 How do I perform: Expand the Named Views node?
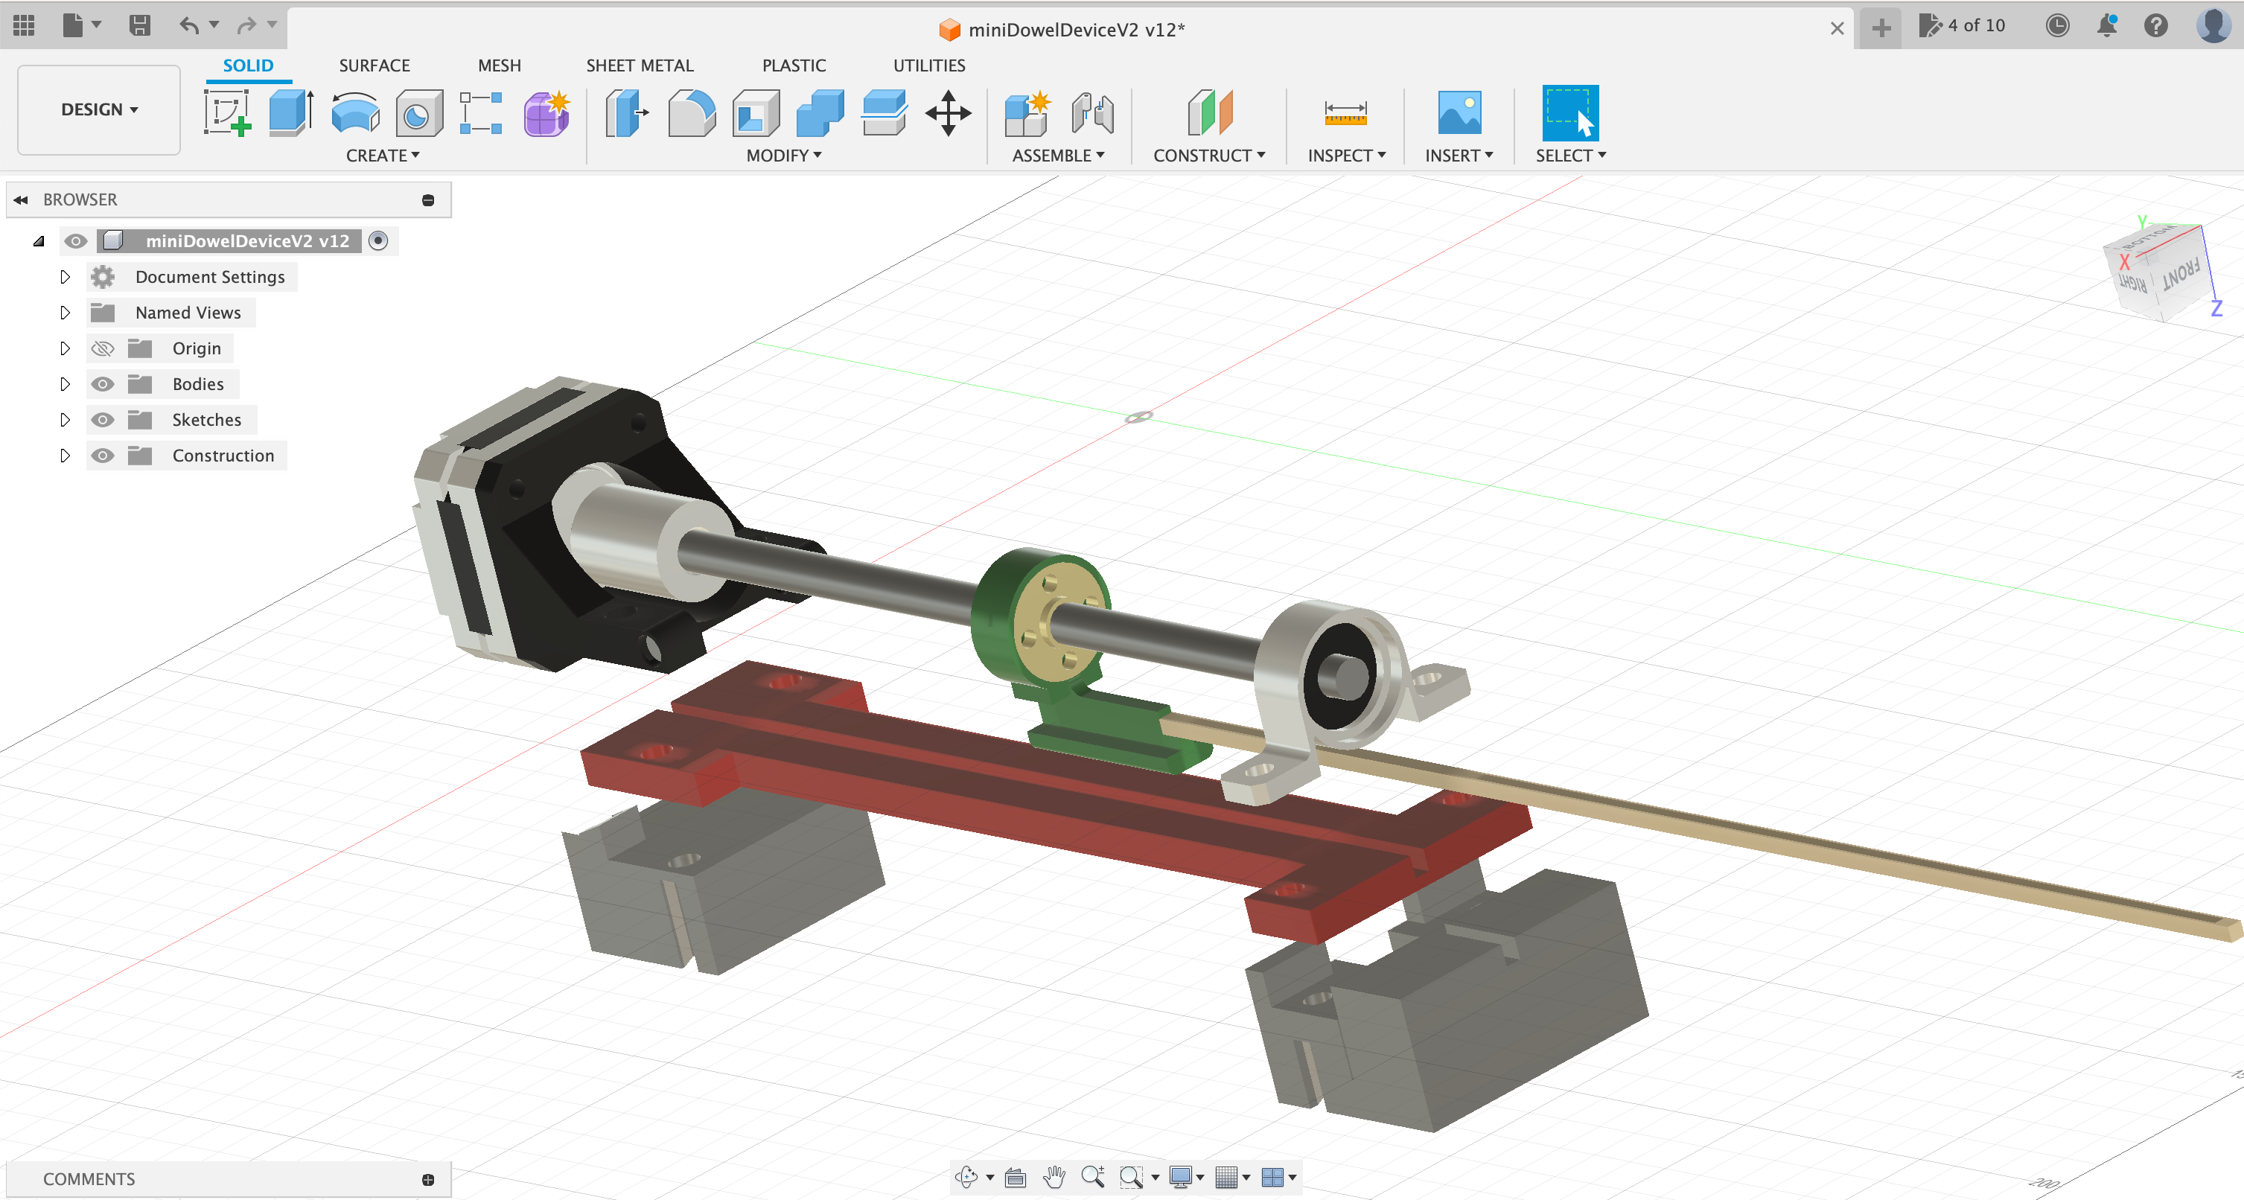tap(65, 313)
